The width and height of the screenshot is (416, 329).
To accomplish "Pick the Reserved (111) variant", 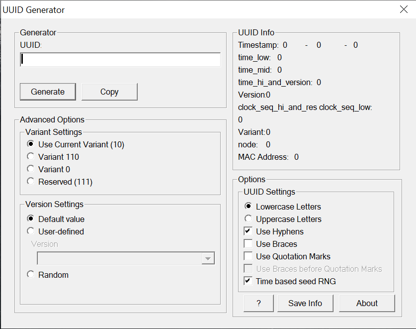I will point(31,182).
